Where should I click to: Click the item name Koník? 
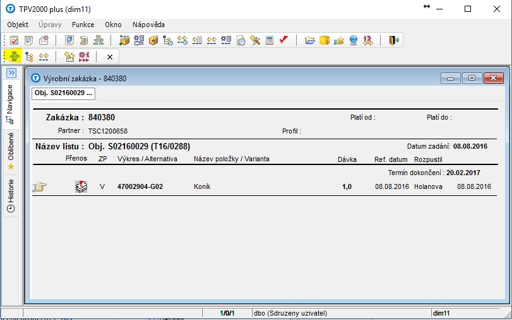click(202, 186)
